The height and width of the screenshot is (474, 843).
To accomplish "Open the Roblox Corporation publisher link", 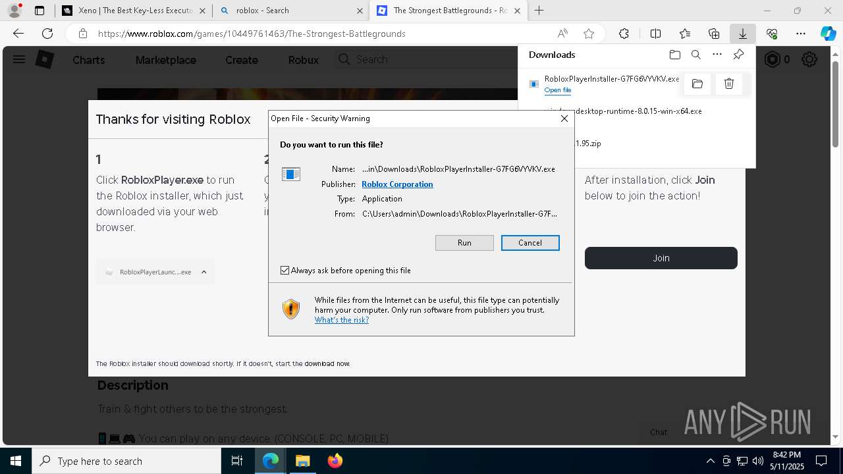I will coord(397,184).
